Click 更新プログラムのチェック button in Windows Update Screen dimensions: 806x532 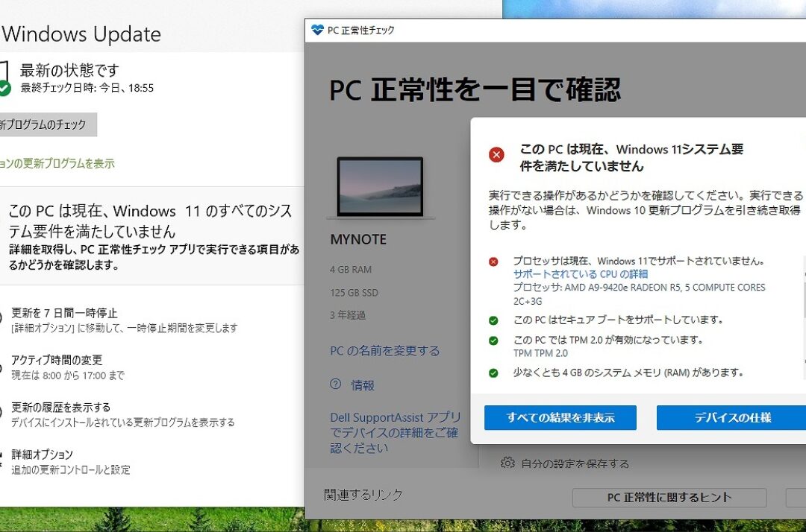pyautogui.click(x=47, y=124)
